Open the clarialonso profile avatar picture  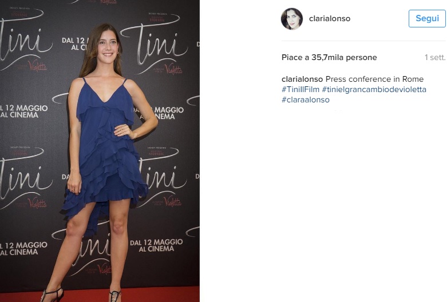[x=292, y=19]
